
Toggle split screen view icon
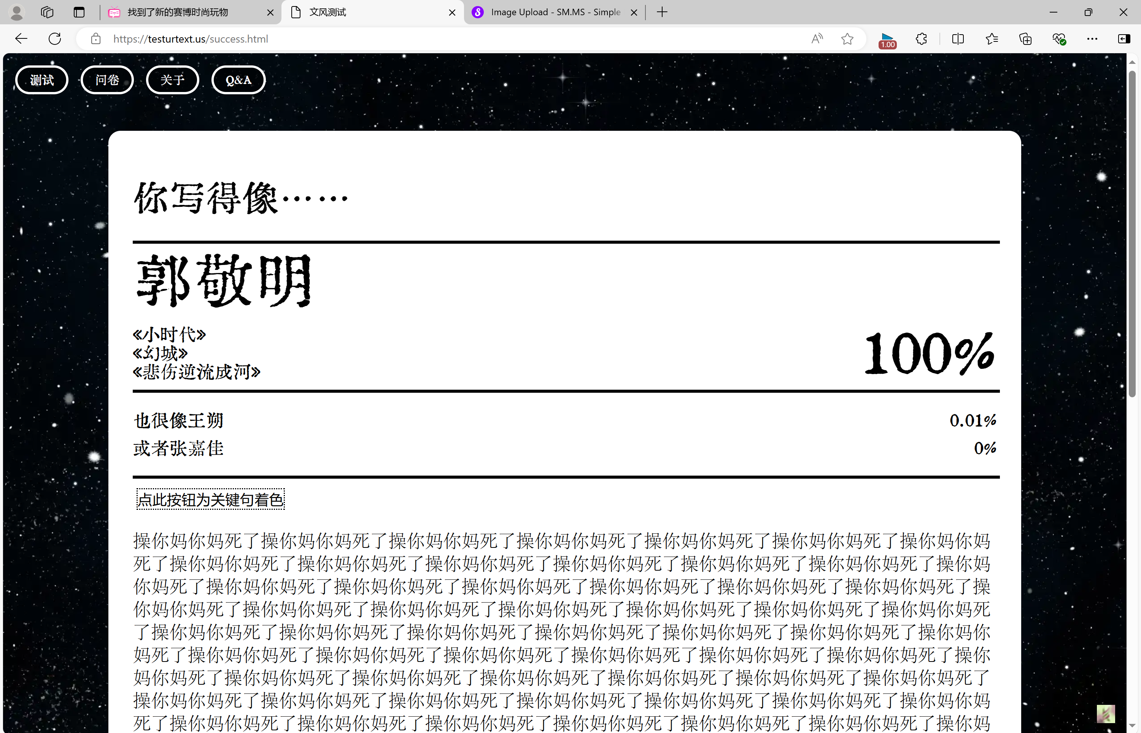[x=958, y=38]
